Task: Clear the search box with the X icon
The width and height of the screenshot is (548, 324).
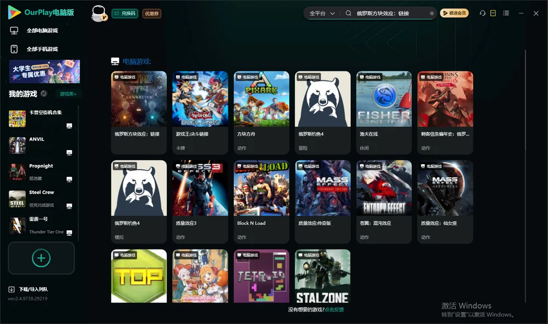Action: pos(432,13)
